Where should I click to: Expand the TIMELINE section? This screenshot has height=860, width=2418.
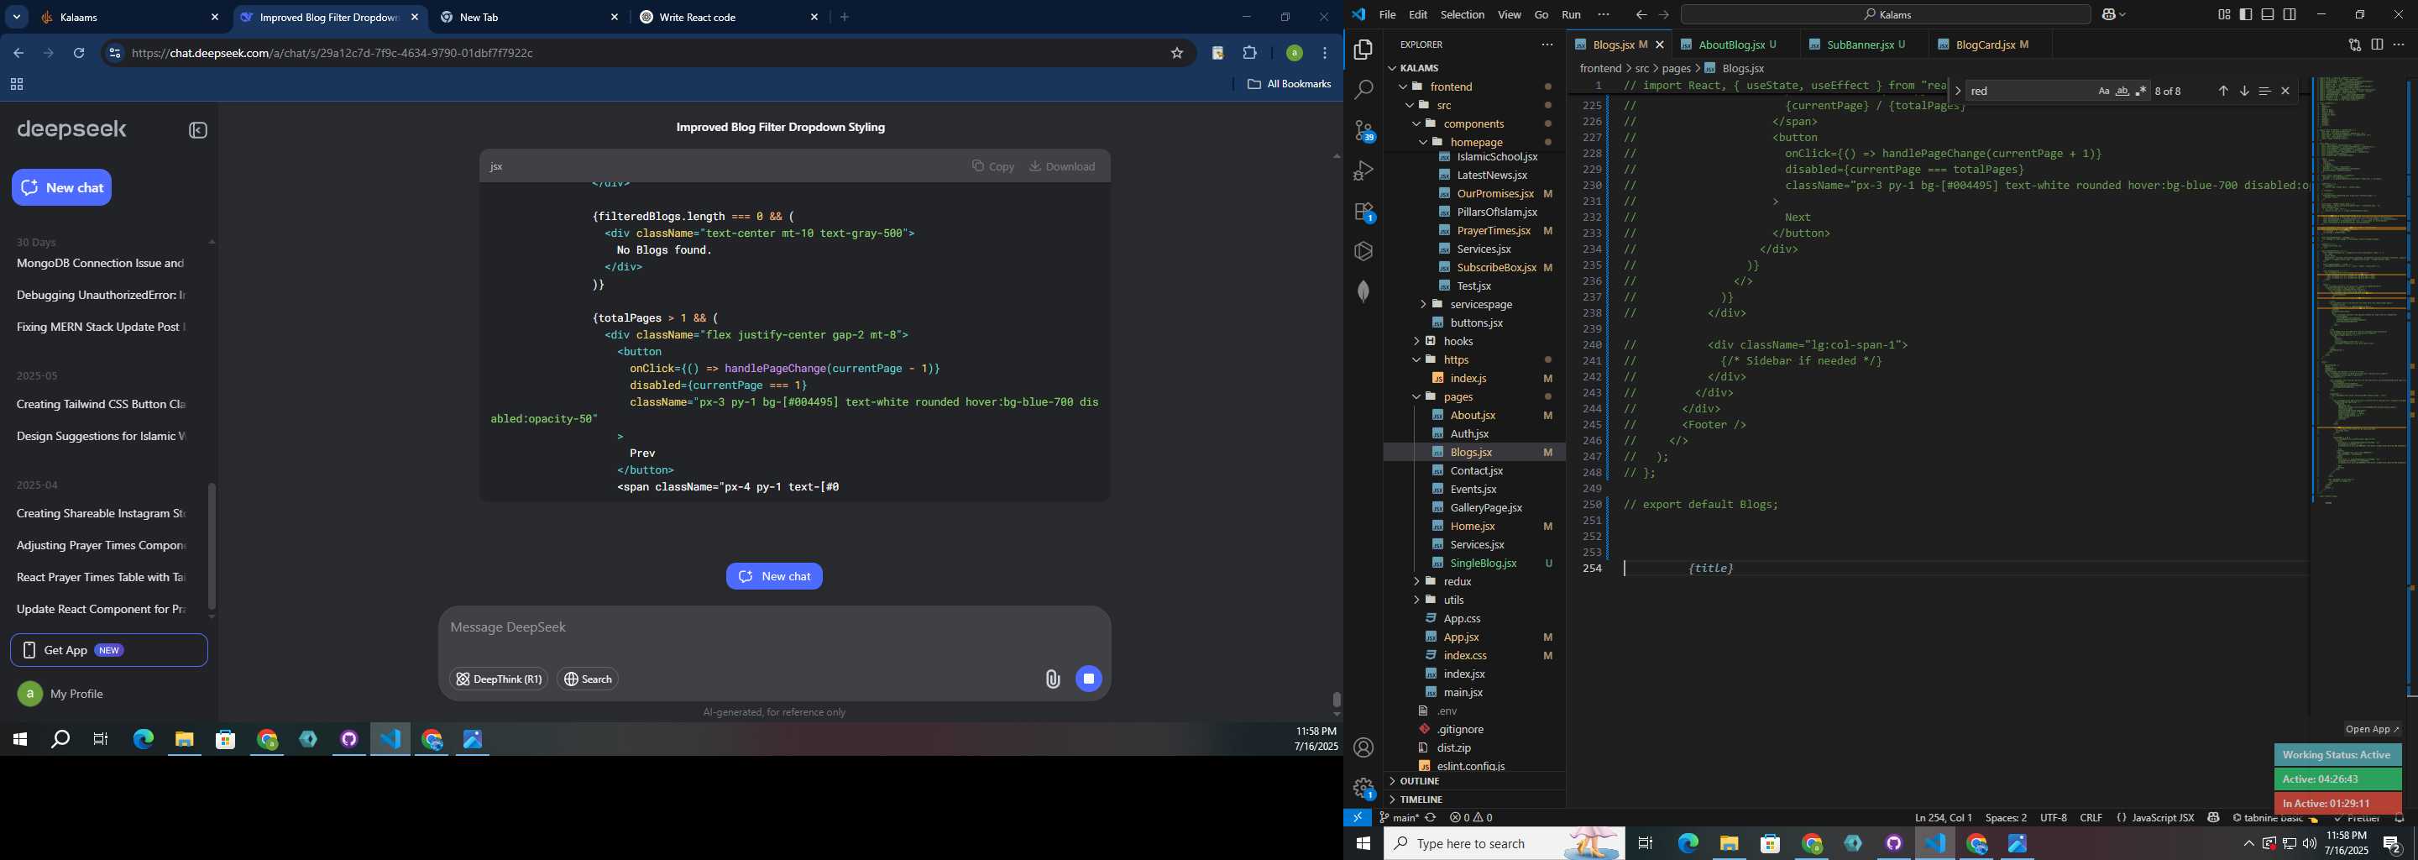(1473, 799)
